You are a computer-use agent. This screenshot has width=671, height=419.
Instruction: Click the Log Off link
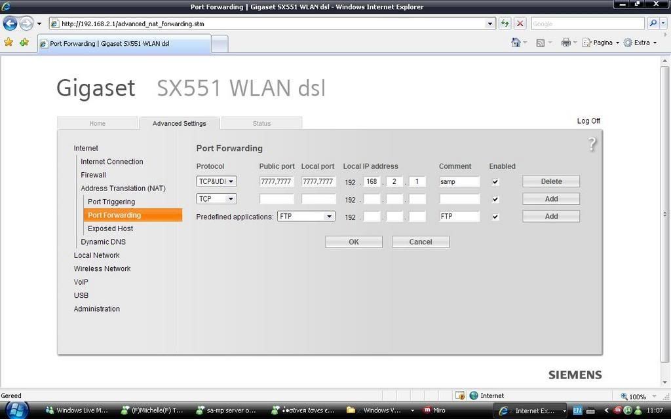pyautogui.click(x=588, y=121)
